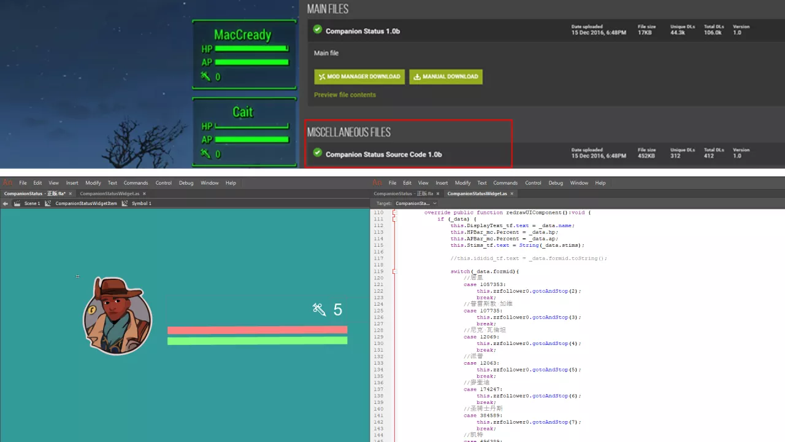Click Cait's stimpak icon
Screen dimensions: 785x442
(x=205, y=153)
